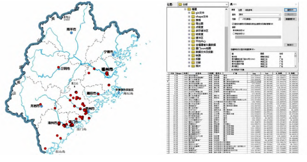The image size is (307, 162).
Task: Click the folder icon in the location box
Action: [180, 4]
